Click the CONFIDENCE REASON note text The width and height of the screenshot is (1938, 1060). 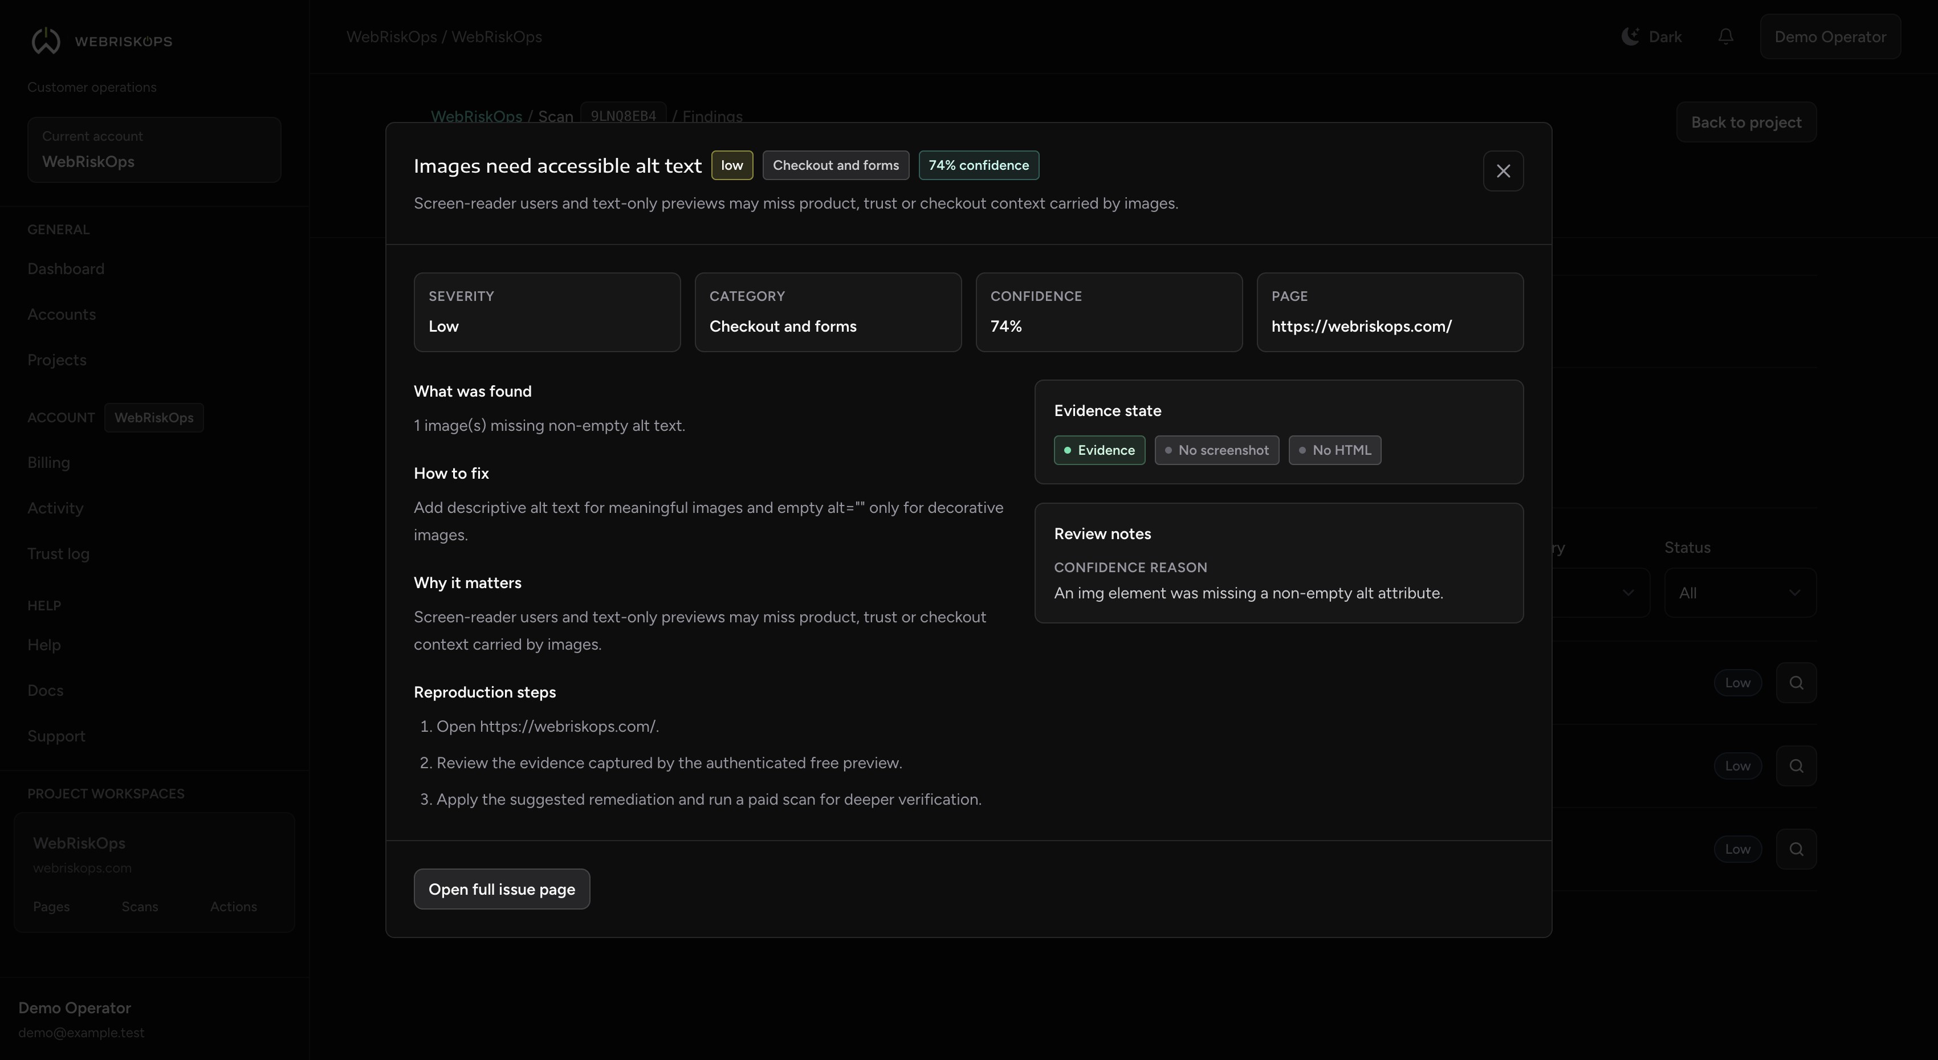click(1248, 593)
